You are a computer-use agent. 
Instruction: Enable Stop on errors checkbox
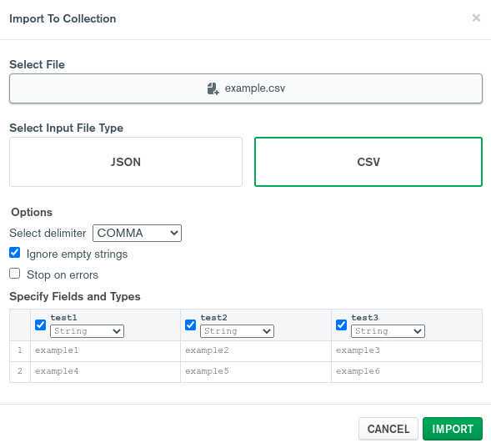(x=15, y=273)
